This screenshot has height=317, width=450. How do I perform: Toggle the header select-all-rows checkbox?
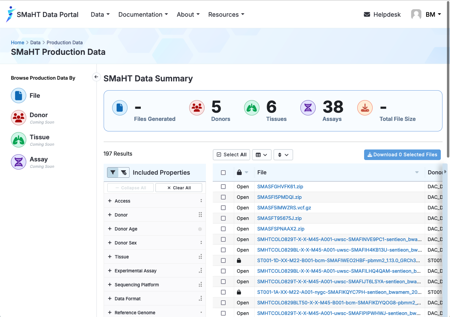pyautogui.click(x=223, y=173)
